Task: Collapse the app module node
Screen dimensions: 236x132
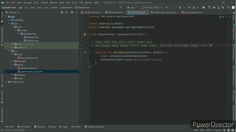Action: 6,16
